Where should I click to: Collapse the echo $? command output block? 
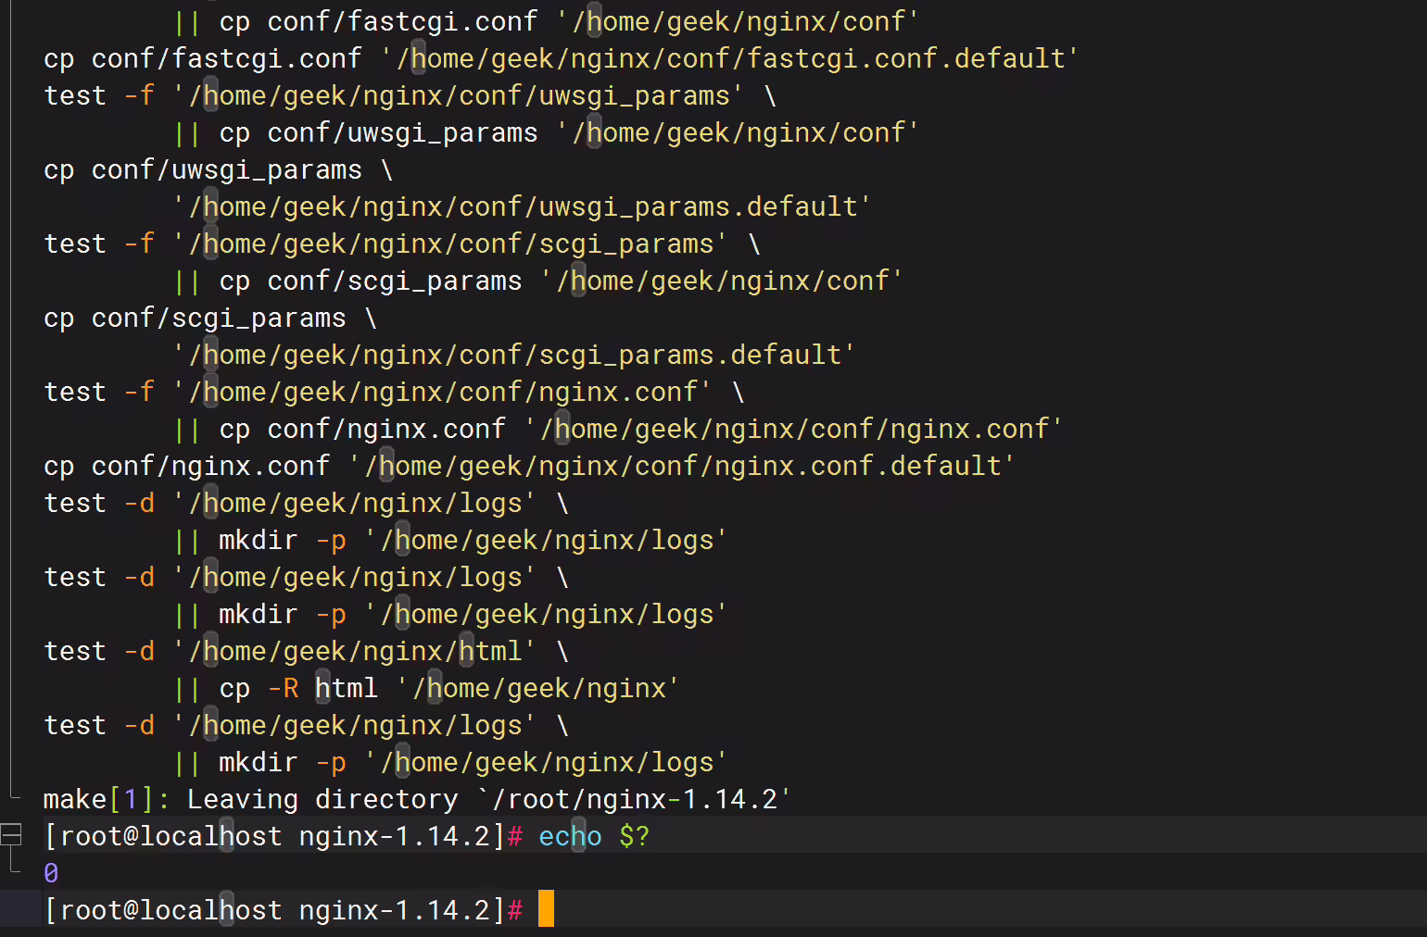click(11, 835)
